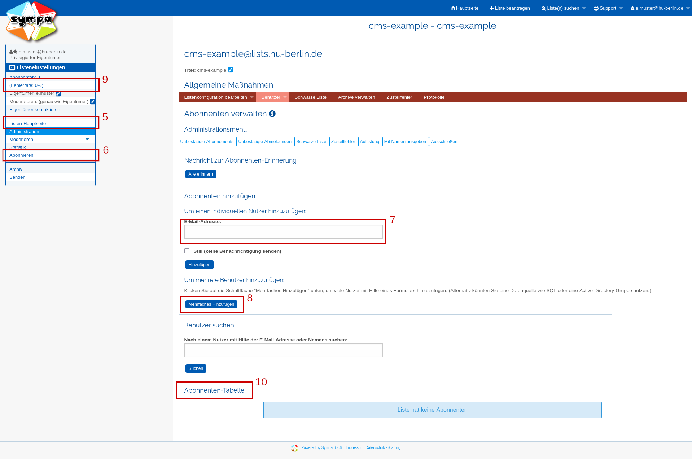Viewport: 692px width, 459px height.
Task: Click the small Sympa icon in footer
Action: (295, 448)
